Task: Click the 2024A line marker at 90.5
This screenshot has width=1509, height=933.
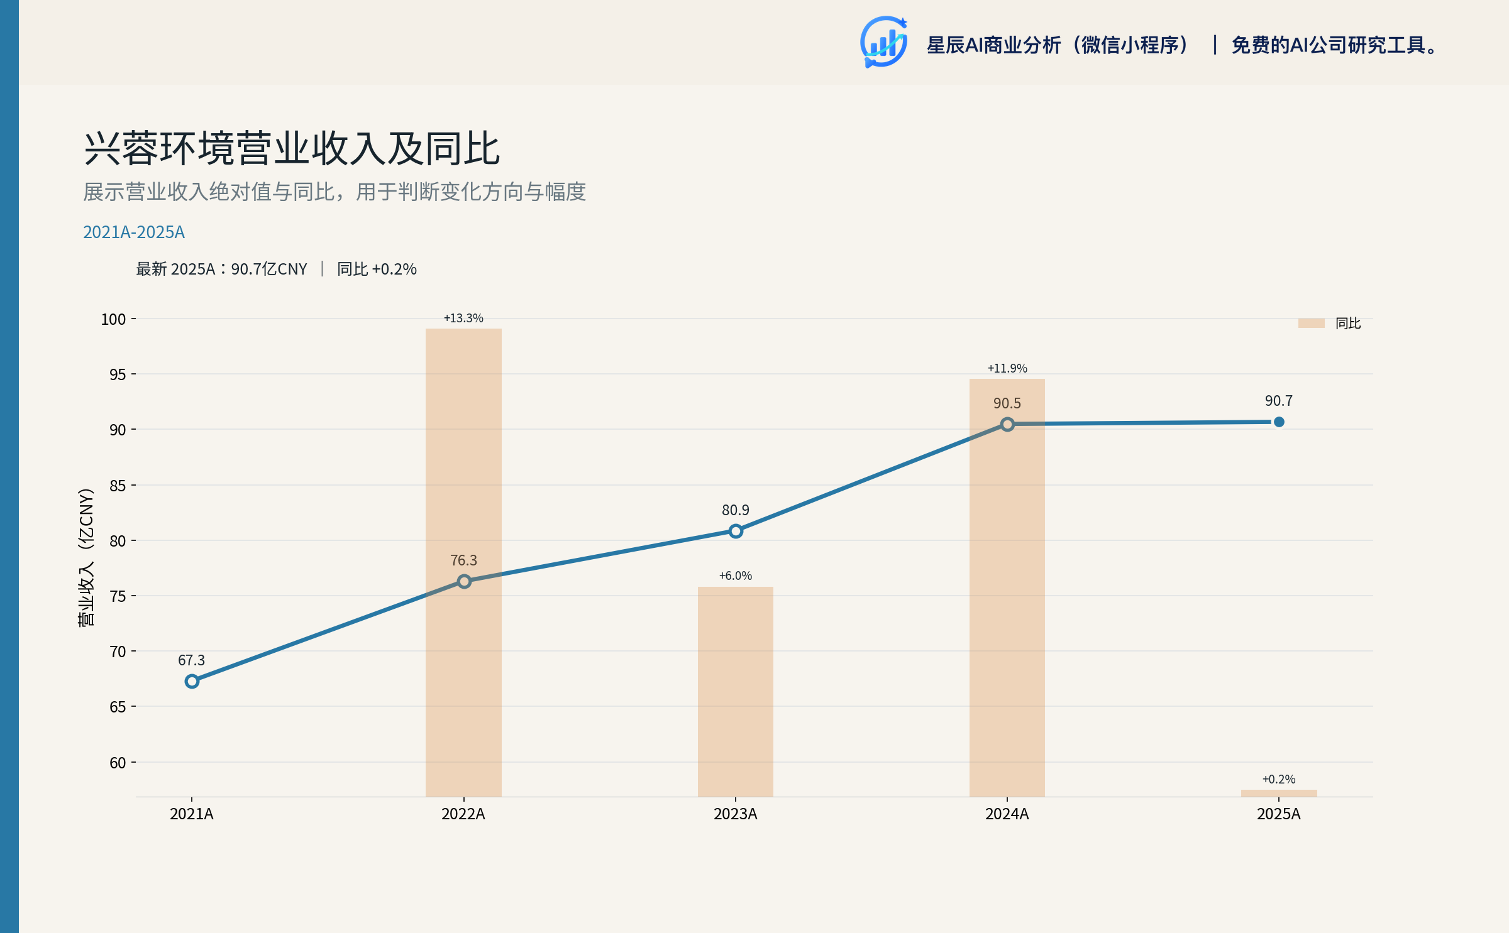Action: click(1007, 424)
